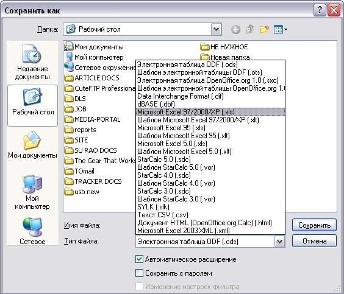Choose Электронная таблица ODF (.ods) in list
Screen dimensions: 344x294
click(x=210, y=65)
